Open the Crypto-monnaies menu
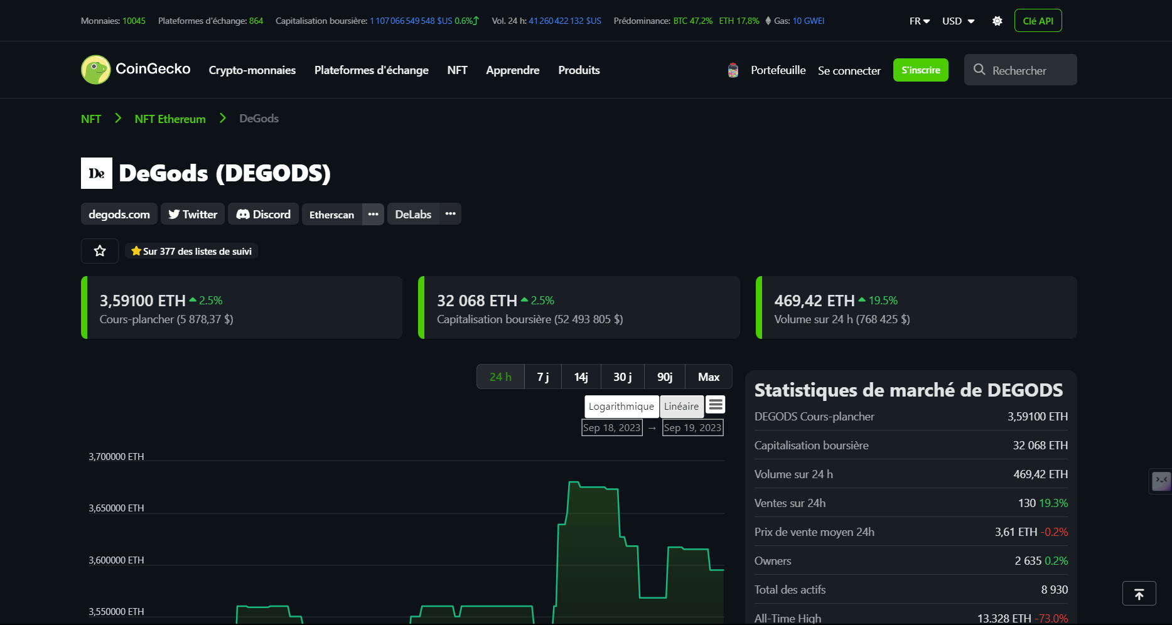 tap(252, 70)
